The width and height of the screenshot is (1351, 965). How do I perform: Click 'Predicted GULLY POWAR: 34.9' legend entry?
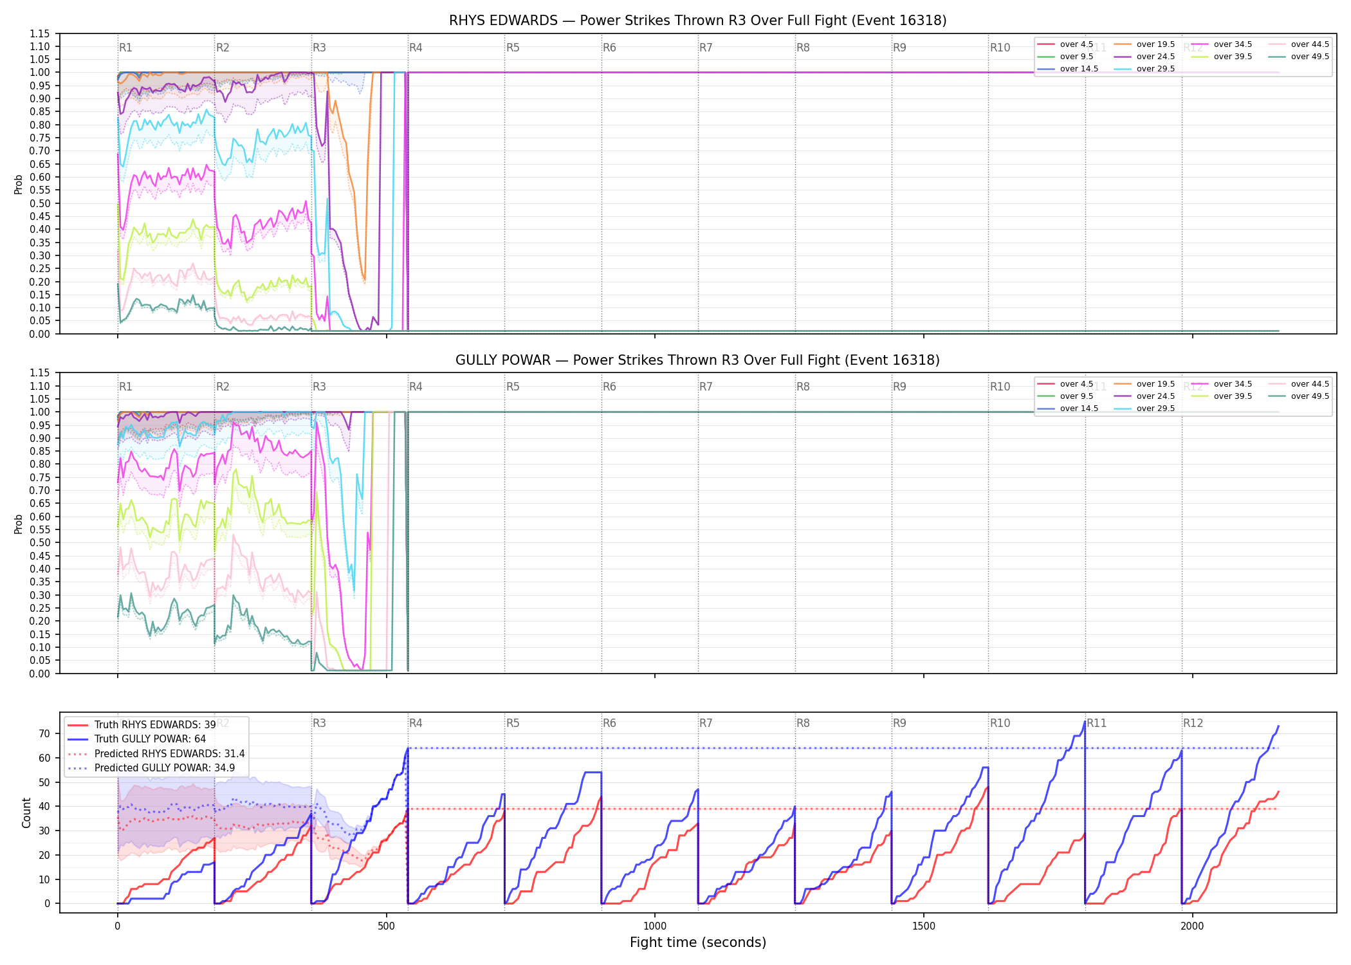pyautogui.click(x=151, y=767)
